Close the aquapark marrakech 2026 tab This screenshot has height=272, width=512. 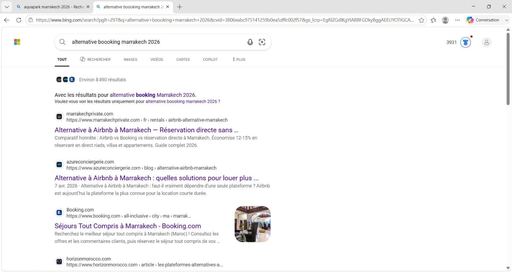(x=88, y=7)
